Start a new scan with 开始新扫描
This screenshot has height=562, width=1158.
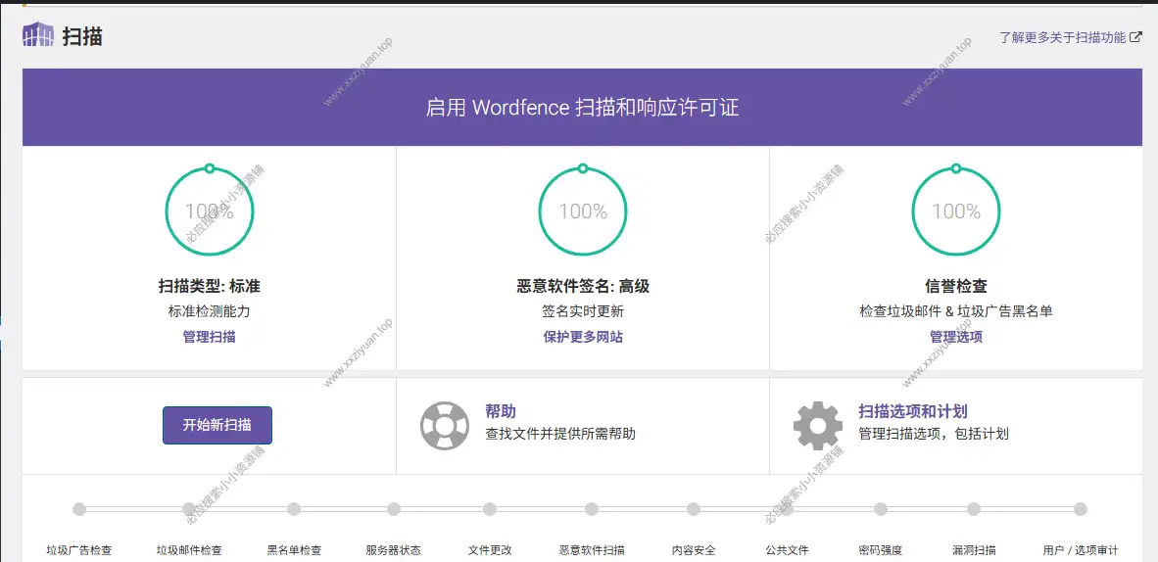[x=217, y=425]
